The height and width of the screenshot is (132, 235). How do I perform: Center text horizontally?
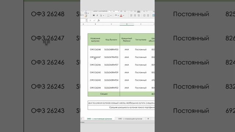click(x=135, y=15)
